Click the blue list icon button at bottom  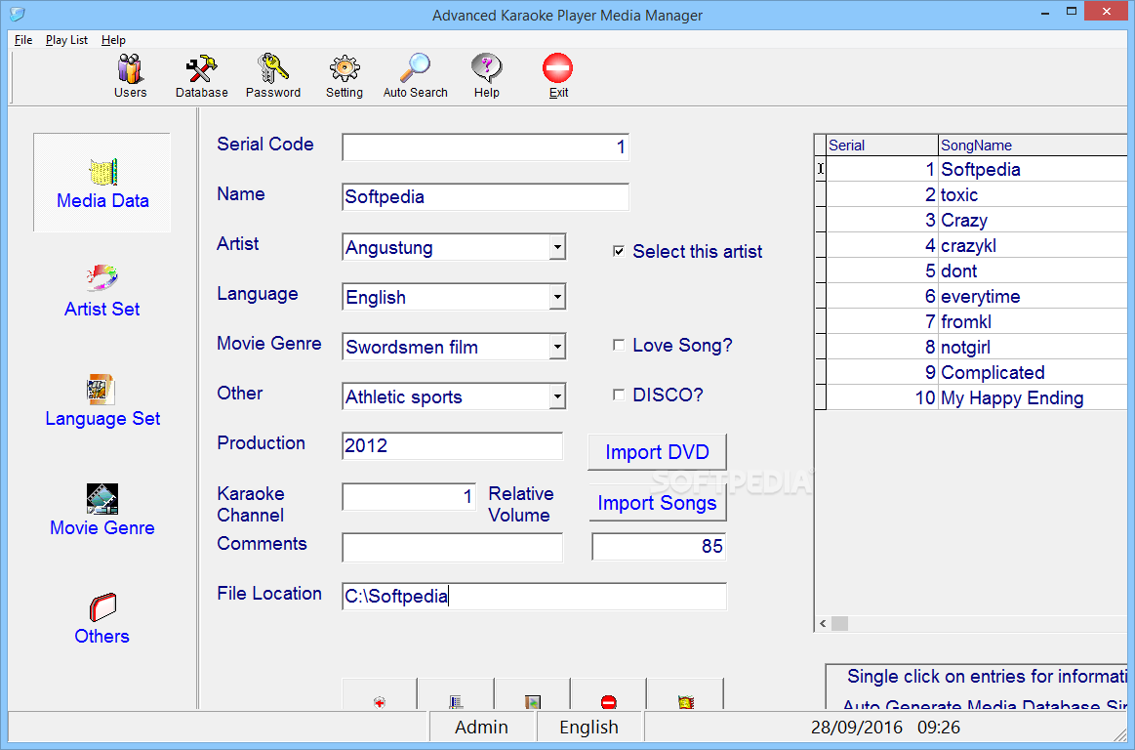pos(456,694)
